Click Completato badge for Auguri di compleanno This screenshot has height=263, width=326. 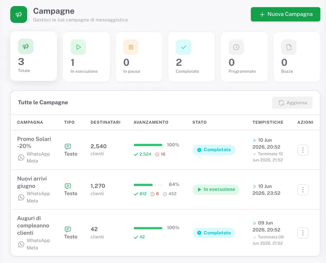214,233
